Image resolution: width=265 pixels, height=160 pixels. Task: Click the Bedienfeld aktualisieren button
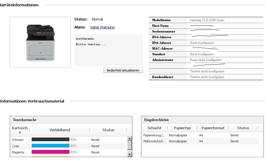point(123,70)
